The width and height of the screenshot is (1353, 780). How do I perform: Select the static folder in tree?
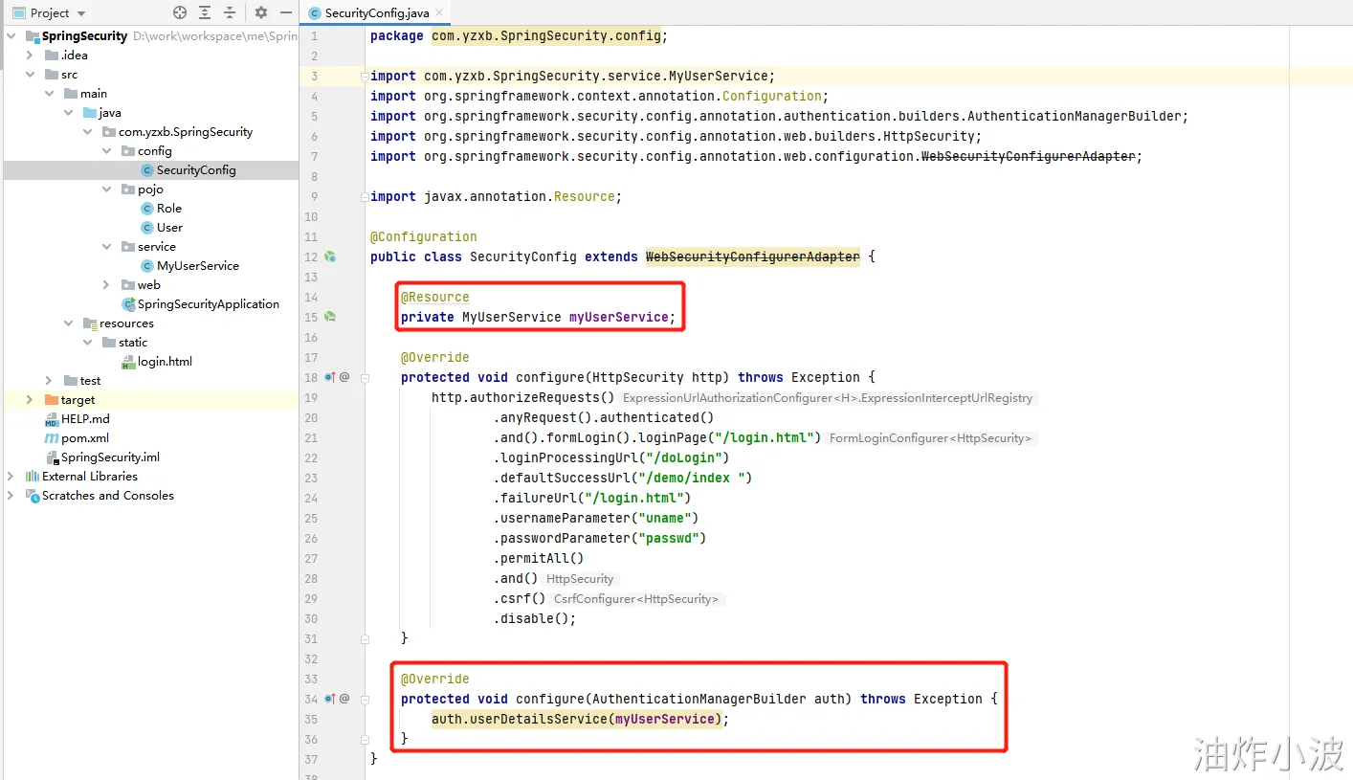(133, 343)
